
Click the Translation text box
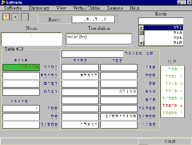tap(99, 39)
